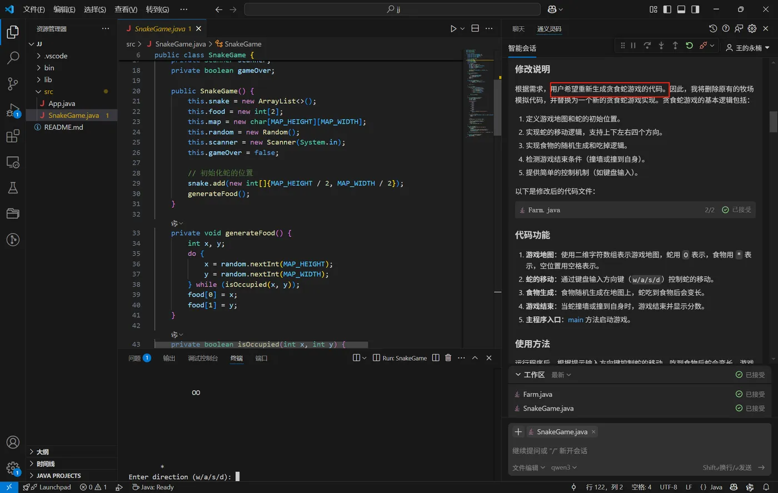778x493 pixels.
Task: Click errors and warnings status count
Action: pos(93,487)
